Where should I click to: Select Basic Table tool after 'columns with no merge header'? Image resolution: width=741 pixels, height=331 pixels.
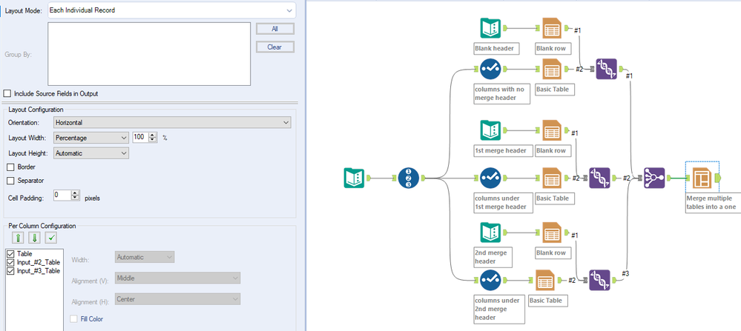click(552, 69)
